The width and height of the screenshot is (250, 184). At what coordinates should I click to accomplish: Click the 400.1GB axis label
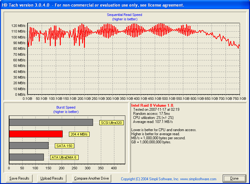(x=140, y=99)
